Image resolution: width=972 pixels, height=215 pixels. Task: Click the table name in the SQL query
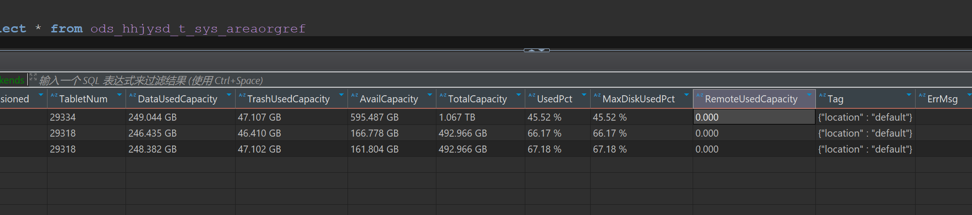[x=198, y=29]
